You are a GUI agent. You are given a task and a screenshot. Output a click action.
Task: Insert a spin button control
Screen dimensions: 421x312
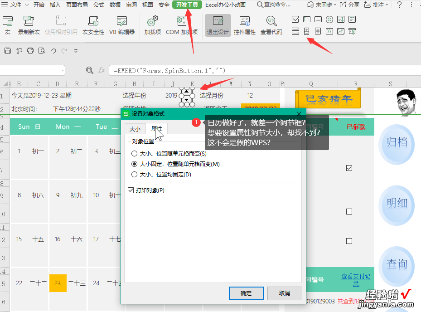coord(306,31)
